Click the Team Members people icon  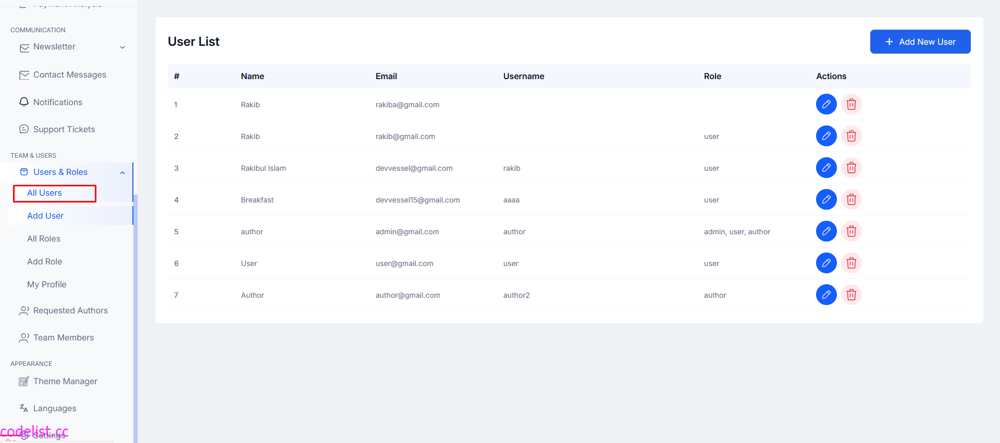coord(24,338)
